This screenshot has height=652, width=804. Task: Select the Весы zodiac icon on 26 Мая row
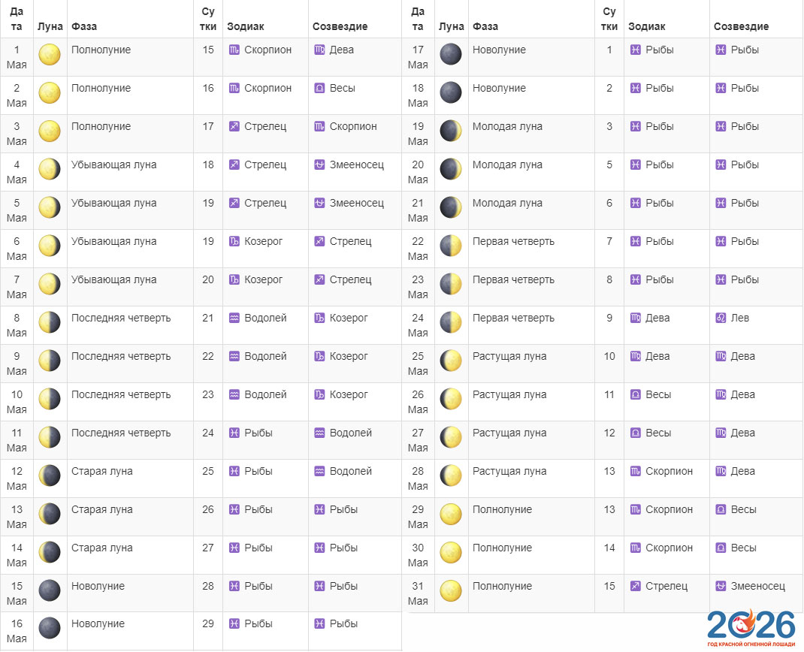[635, 394]
